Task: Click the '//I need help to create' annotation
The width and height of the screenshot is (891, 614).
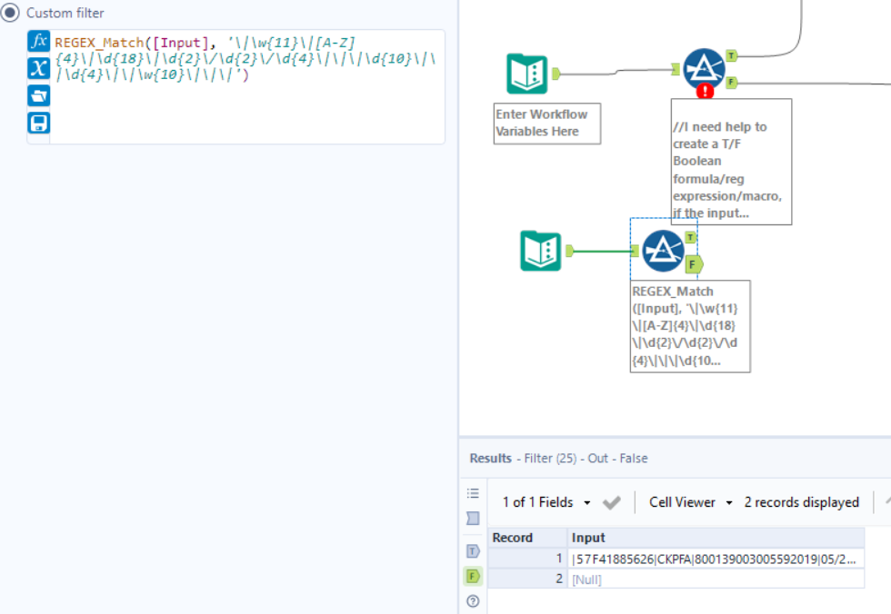Action: point(731,162)
